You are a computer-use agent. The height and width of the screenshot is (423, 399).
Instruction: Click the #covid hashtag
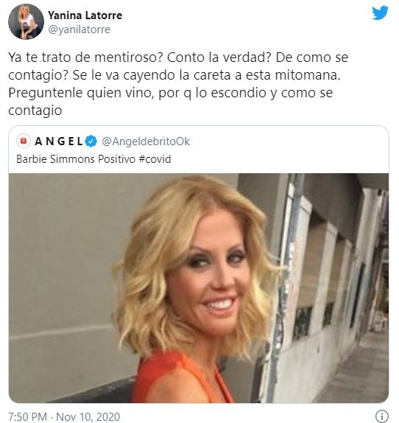tap(155, 159)
